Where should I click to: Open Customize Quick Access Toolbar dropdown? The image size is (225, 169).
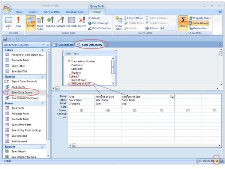click(x=25, y=39)
